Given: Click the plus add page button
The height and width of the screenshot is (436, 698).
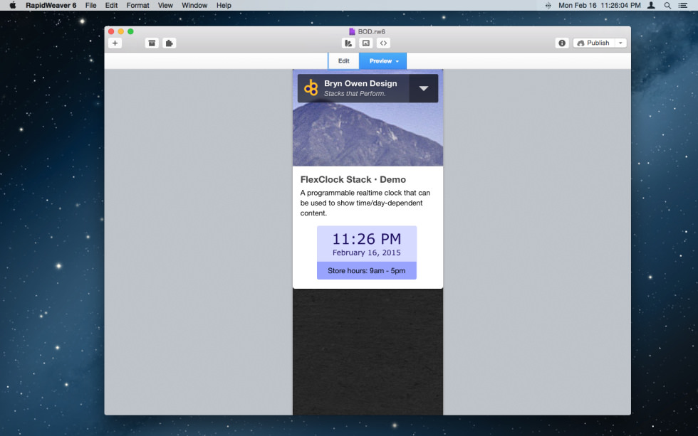Looking at the screenshot, I should (115, 43).
